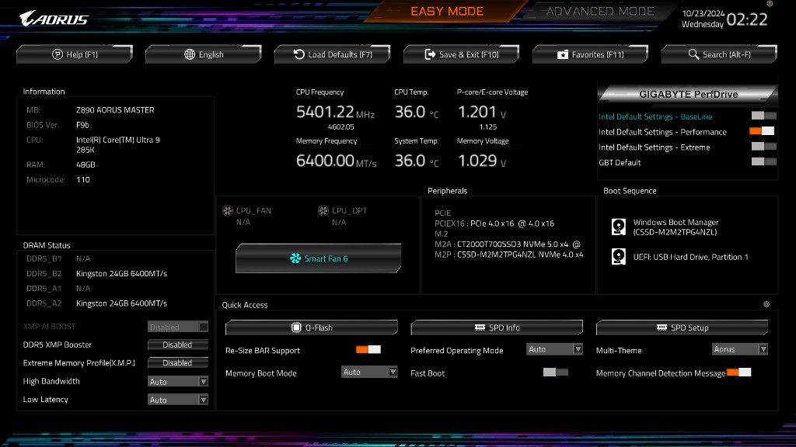Select Windows Boot Manager boot entry
Screen dimensions: 796x447
[x=676, y=227]
